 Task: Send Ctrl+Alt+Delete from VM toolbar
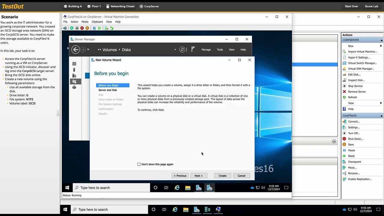pos(65,28)
